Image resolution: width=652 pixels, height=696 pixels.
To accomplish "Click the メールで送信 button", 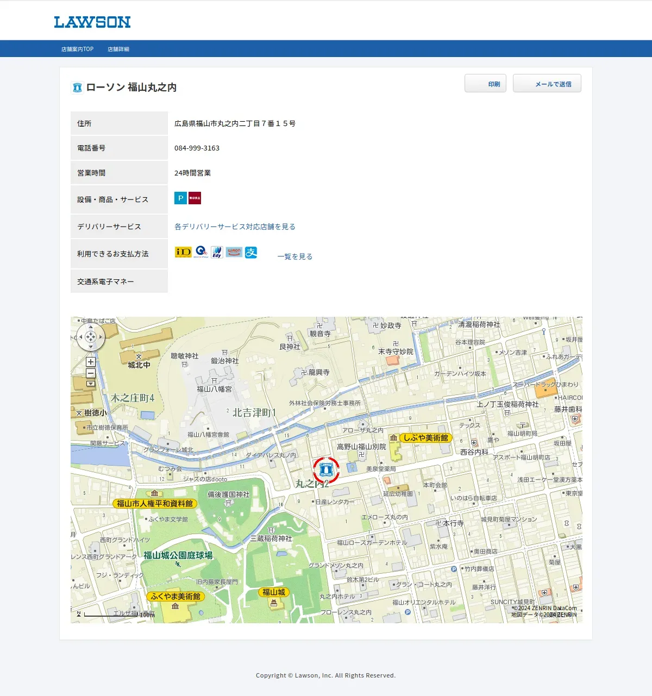I will [547, 84].
